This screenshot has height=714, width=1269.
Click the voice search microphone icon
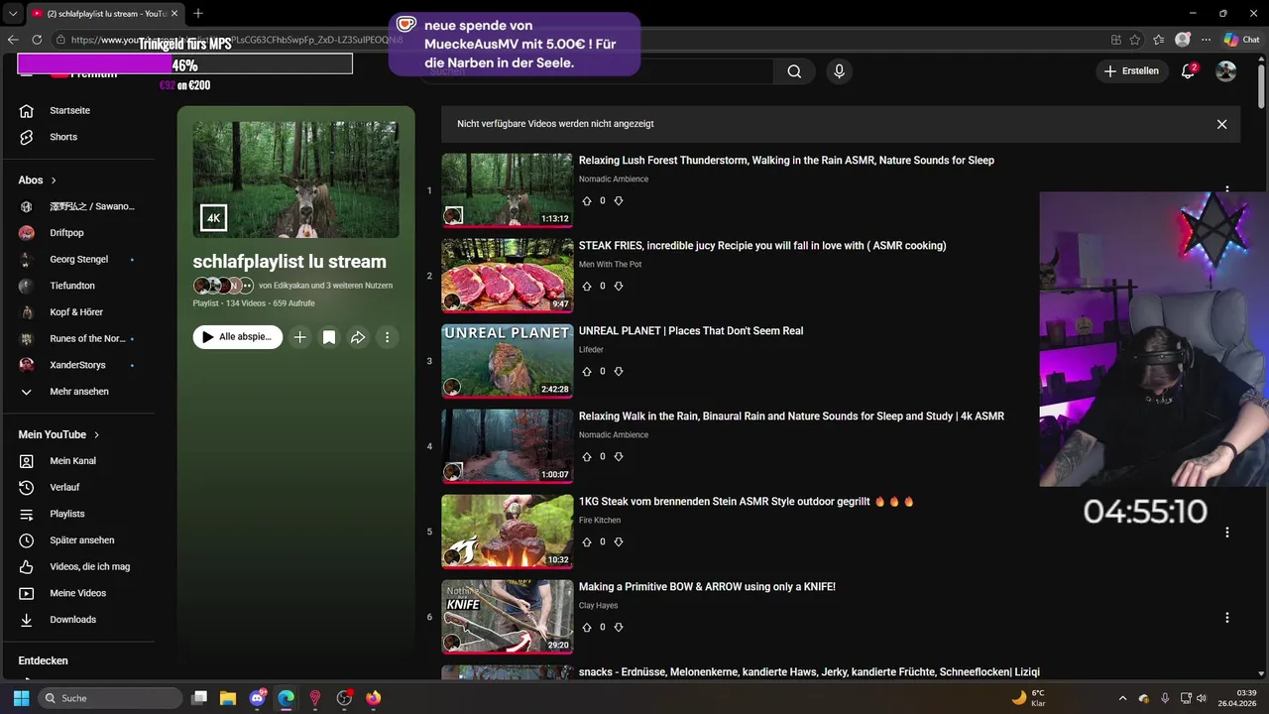tap(839, 71)
